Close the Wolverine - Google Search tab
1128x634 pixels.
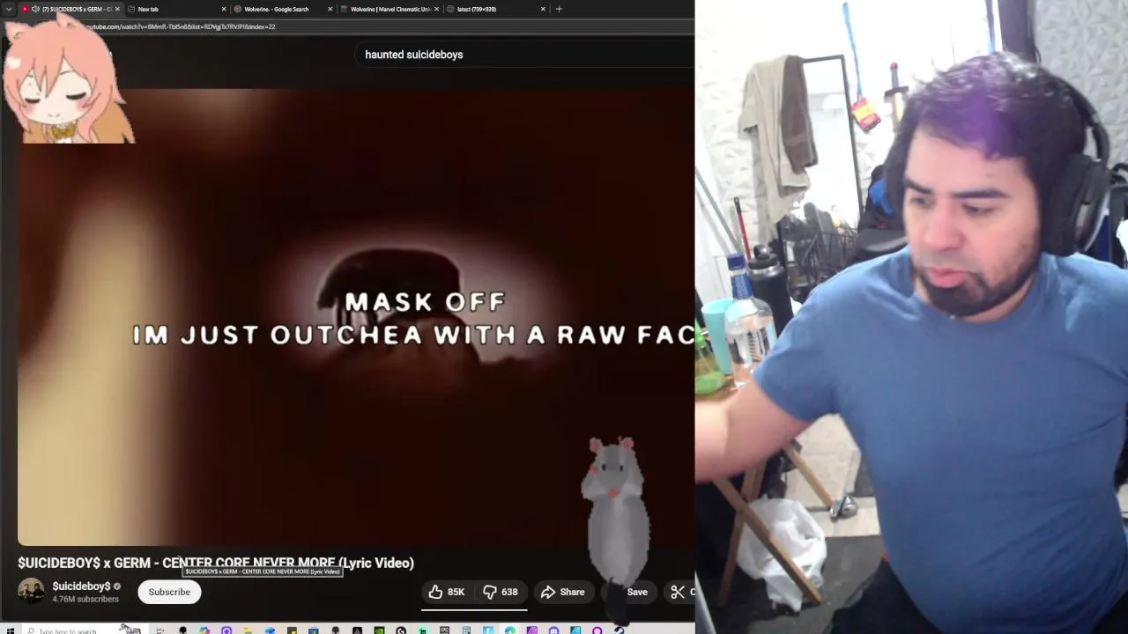[x=330, y=9]
